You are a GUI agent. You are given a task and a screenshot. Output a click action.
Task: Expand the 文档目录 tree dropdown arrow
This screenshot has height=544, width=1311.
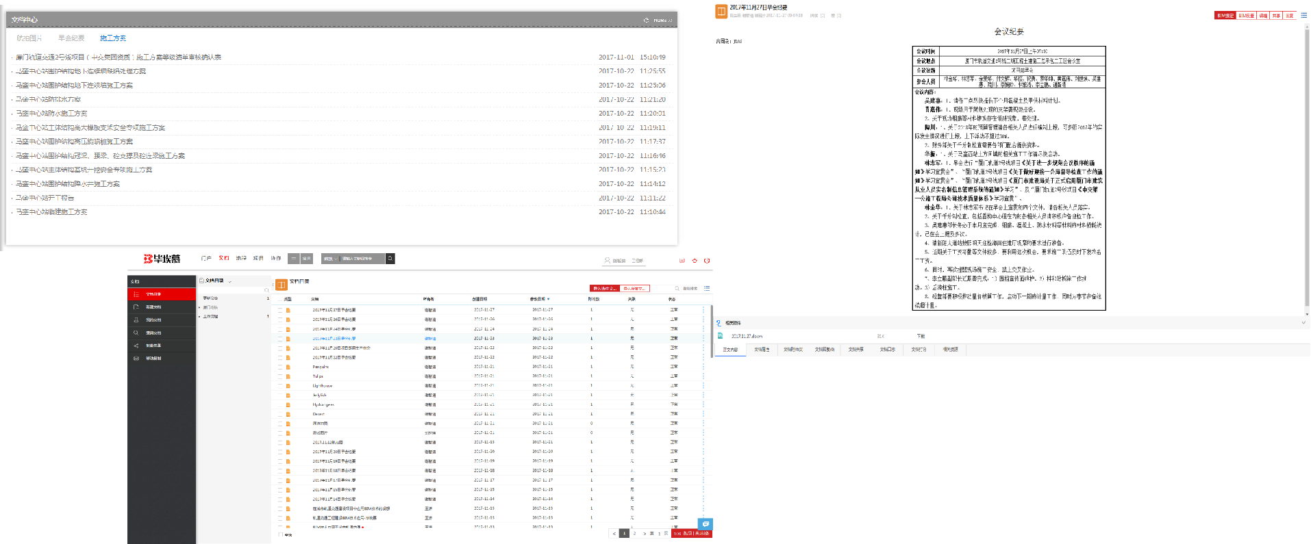click(230, 281)
